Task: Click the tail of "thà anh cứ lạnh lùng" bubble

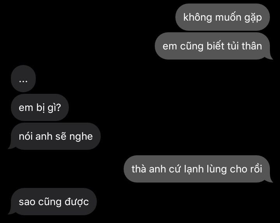Action: point(269,180)
